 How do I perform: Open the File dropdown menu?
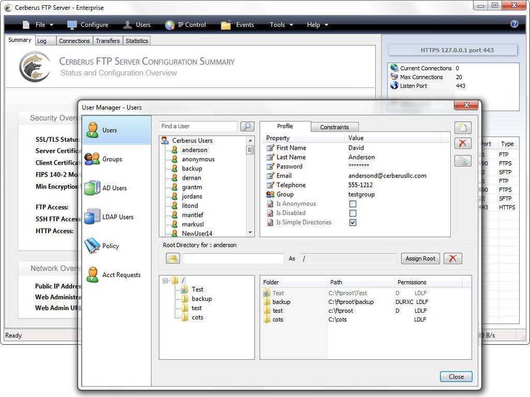coord(38,25)
